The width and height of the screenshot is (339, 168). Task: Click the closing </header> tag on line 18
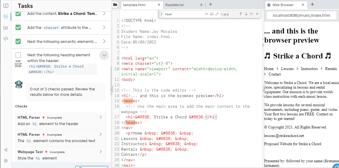[131, 122]
